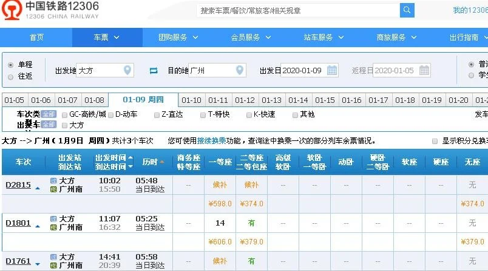
Task: Open 我的12306 account link
Action: click(x=470, y=10)
